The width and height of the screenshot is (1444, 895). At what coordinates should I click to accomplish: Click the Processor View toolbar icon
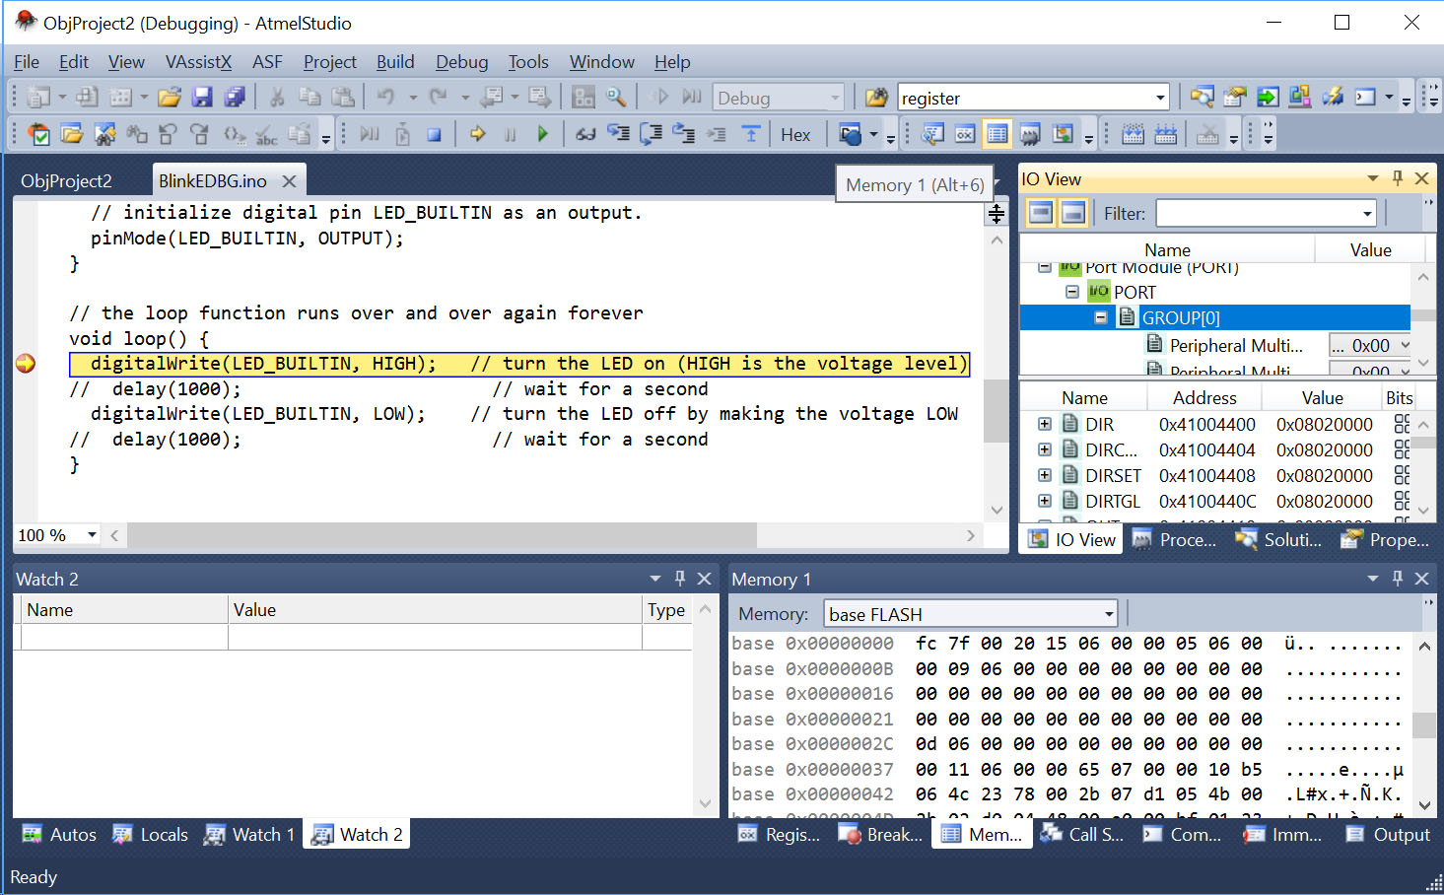point(1030,134)
